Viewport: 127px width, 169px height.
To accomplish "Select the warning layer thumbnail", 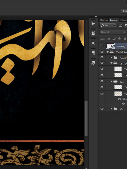I will pyautogui.click(x=110, y=46).
